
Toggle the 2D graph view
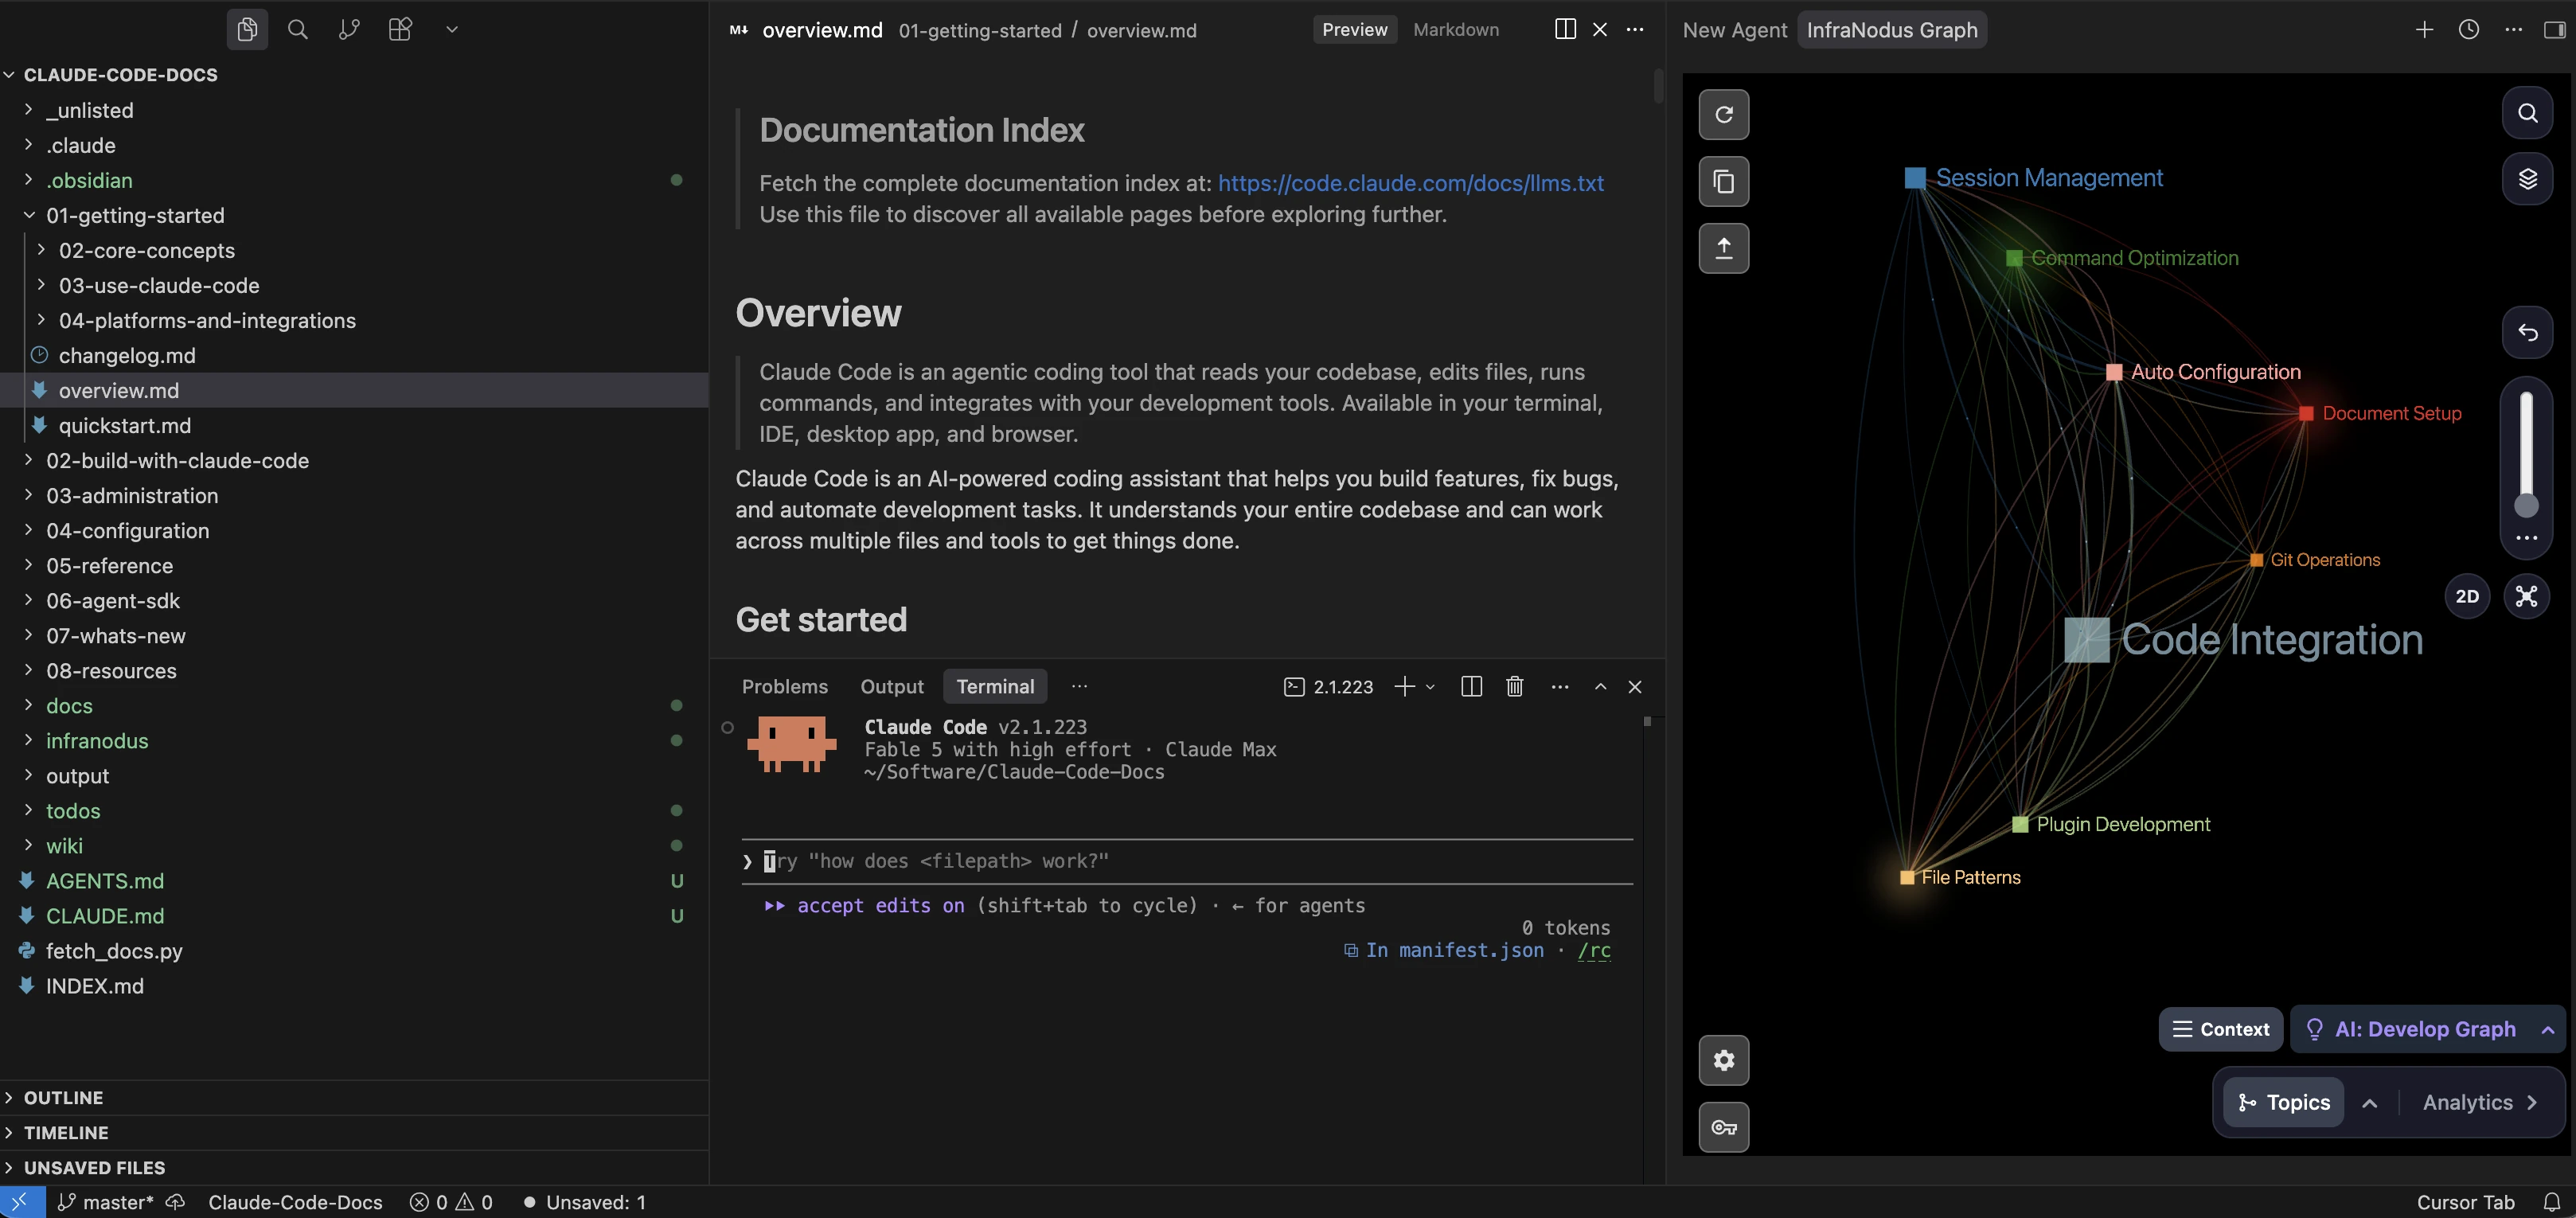[2467, 596]
